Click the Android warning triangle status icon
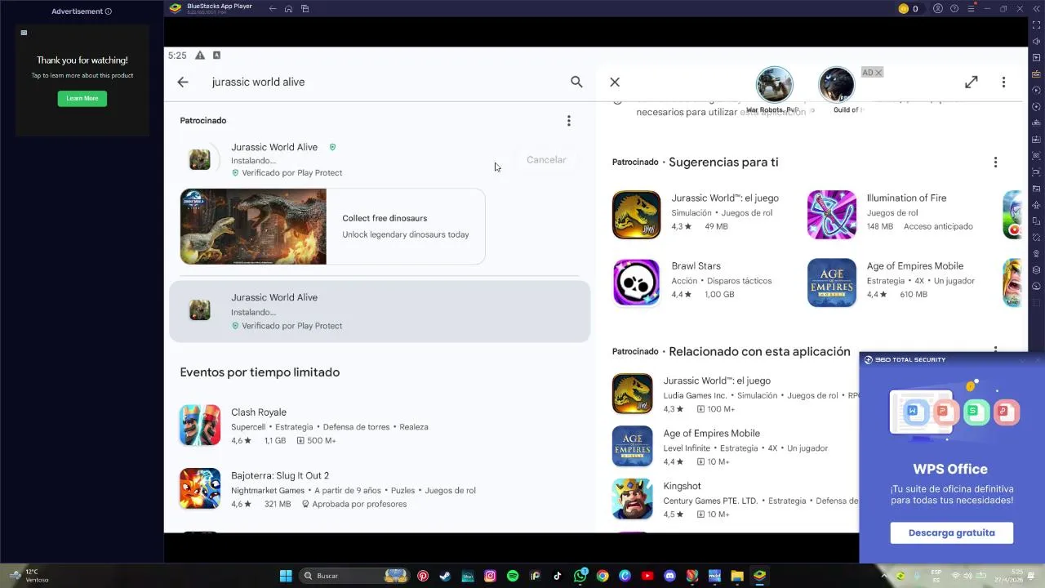1045x588 pixels. click(200, 56)
